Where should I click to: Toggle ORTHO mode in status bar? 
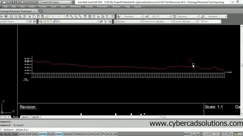coord(43,134)
